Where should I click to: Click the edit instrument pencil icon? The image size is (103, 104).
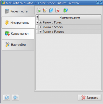tap(45, 10)
